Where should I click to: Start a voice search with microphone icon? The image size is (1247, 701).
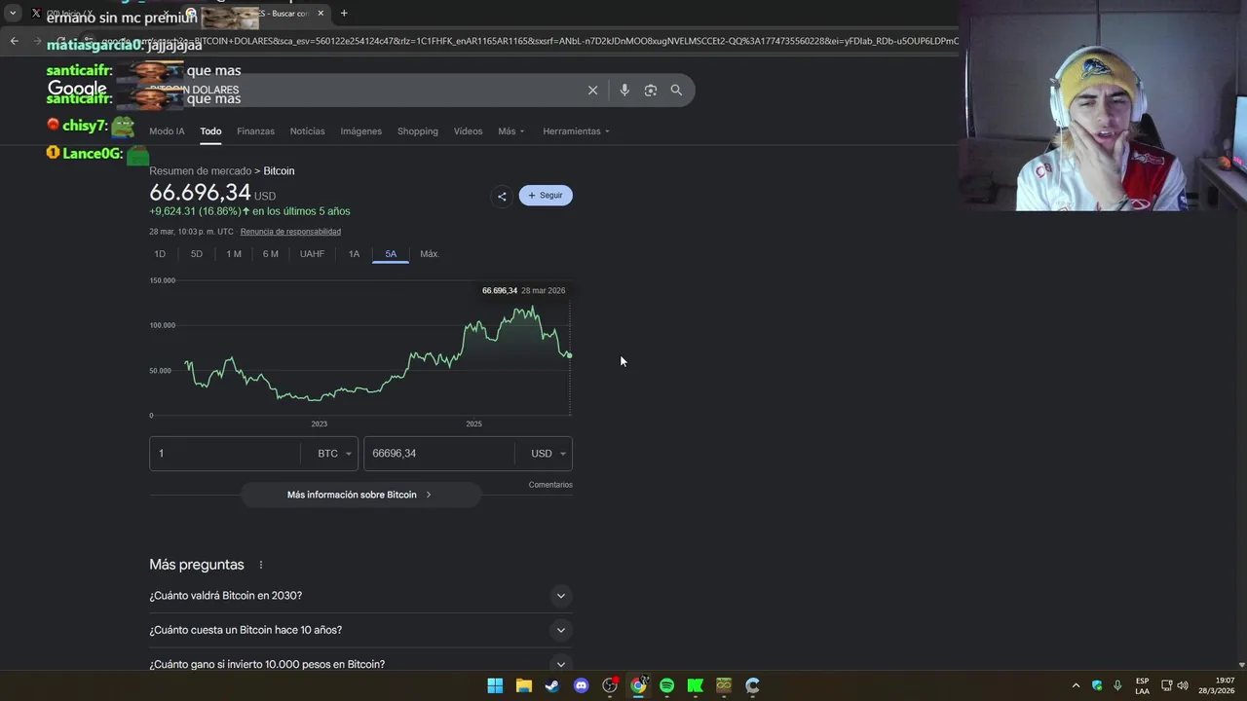(624, 90)
